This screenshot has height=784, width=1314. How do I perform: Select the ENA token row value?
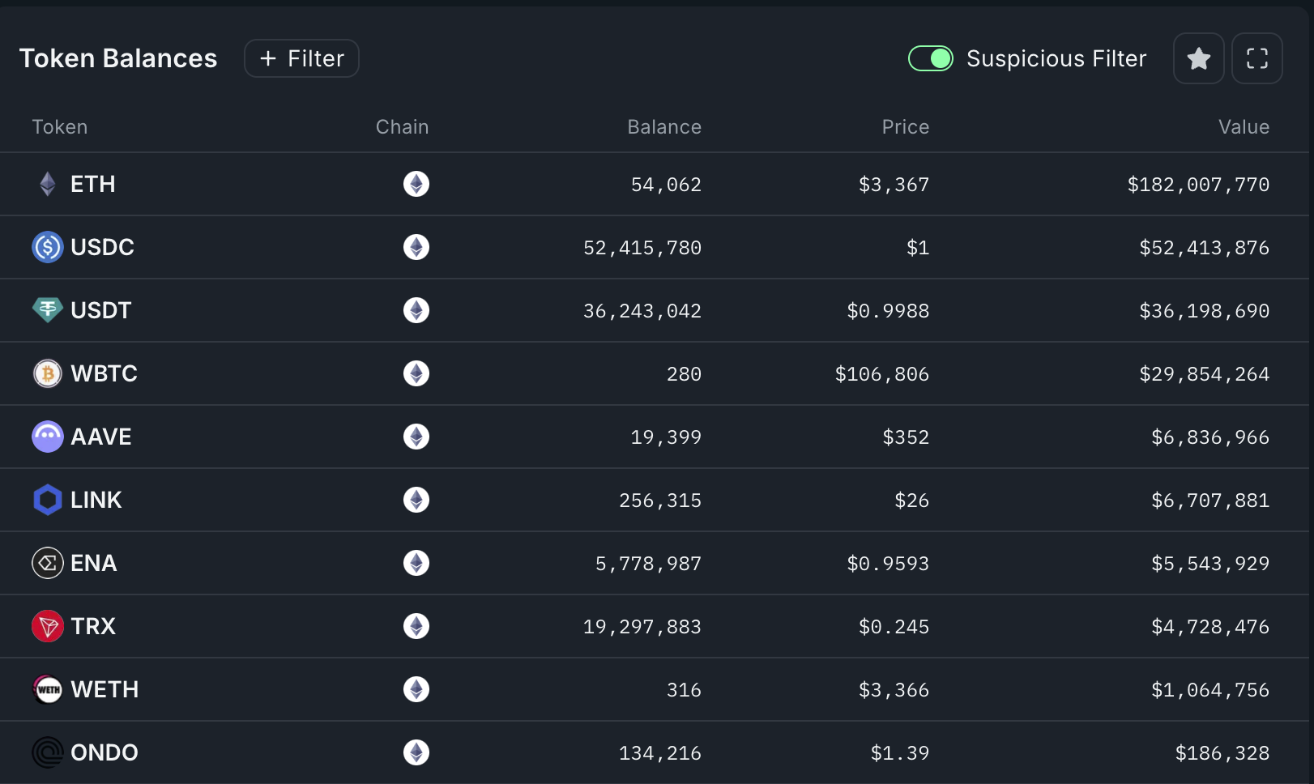tap(1210, 563)
